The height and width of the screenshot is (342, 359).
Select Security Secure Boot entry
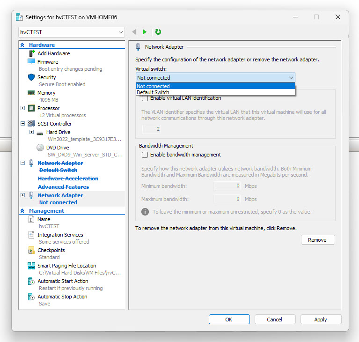point(47,77)
